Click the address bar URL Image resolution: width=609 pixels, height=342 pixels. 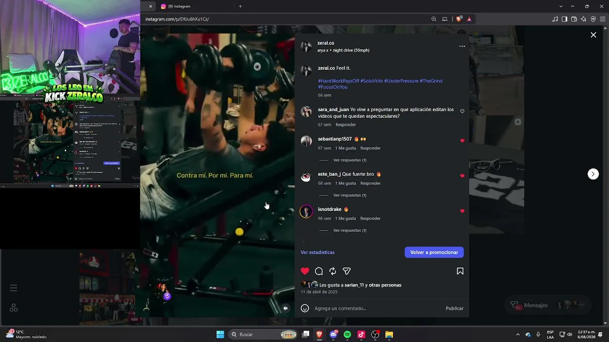tap(177, 19)
